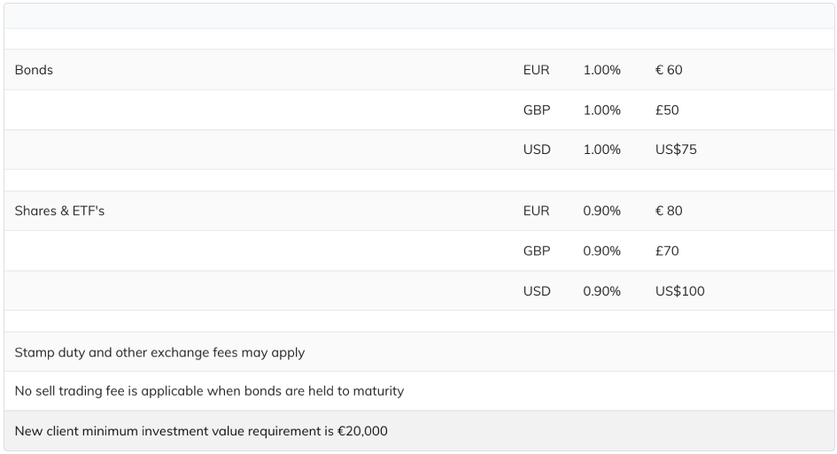
Task: Click EUR currency in Bonds row
Action: [x=536, y=70]
